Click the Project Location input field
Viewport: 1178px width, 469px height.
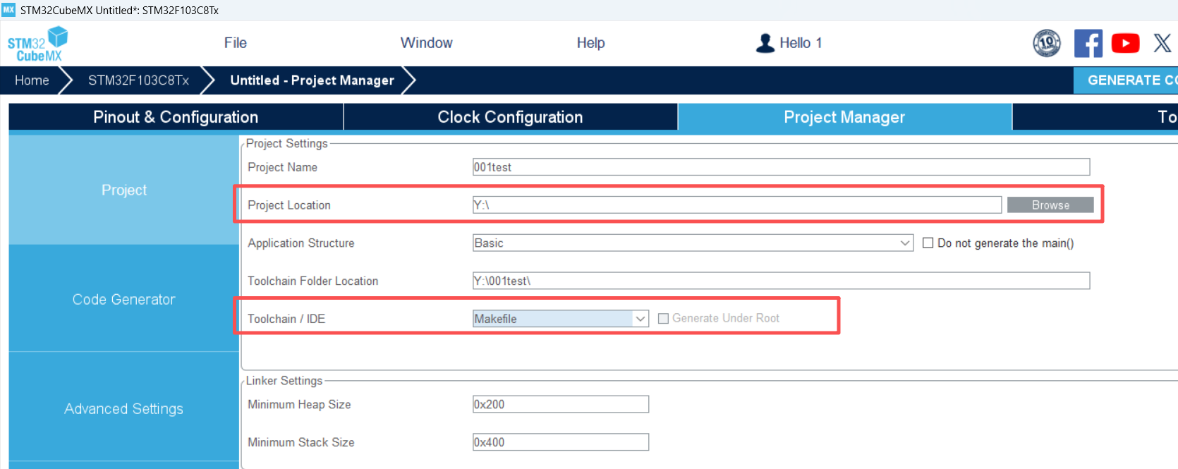[x=737, y=205]
